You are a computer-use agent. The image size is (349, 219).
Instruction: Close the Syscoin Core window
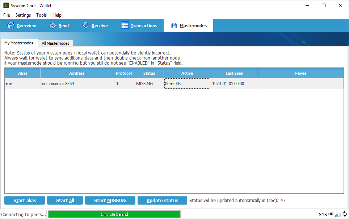[340, 5]
